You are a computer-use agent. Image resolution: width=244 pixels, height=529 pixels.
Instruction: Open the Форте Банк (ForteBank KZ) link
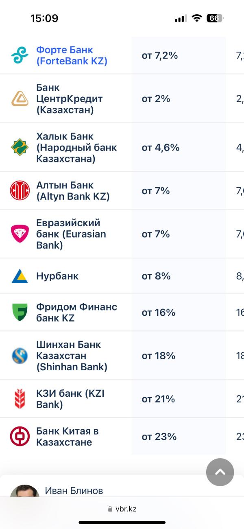click(72, 55)
